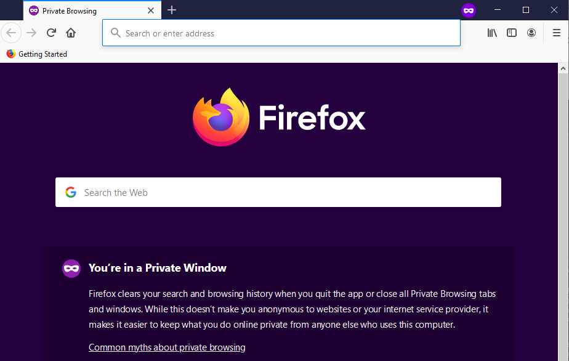This screenshot has height=361, width=569.
Task: Open a new tab with the plus button
Action: 171,10
